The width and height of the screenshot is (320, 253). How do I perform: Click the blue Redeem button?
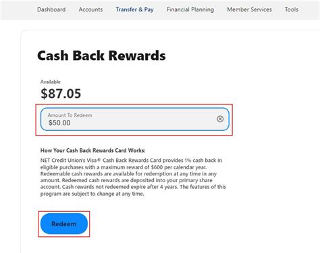point(64,224)
